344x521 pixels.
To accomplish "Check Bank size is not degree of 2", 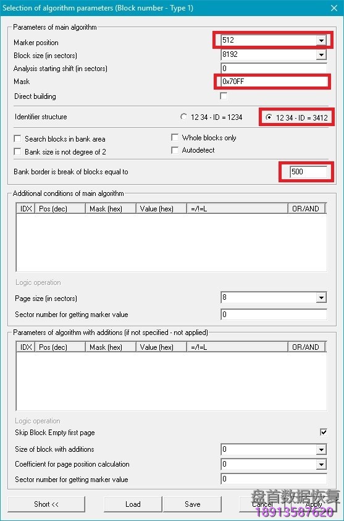I will click(17, 152).
